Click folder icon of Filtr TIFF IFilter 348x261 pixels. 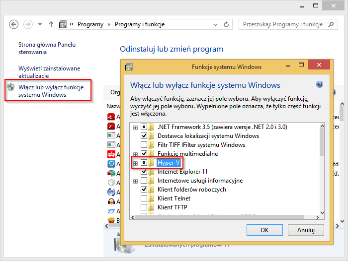point(151,145)
